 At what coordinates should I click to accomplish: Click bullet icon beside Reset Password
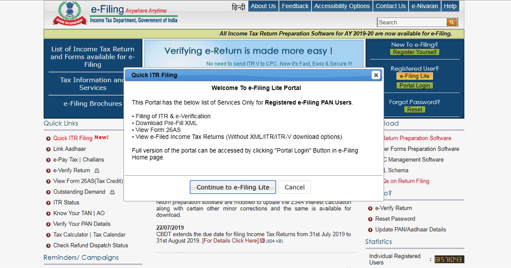(x=370, y=219)
